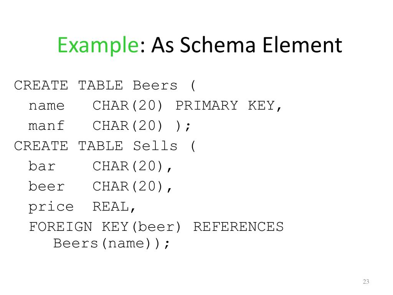The height and width of the screenshot is (295, 393).
Task: Click the beer attribute name
Action: pyautogui.click(x=46, y=186)
